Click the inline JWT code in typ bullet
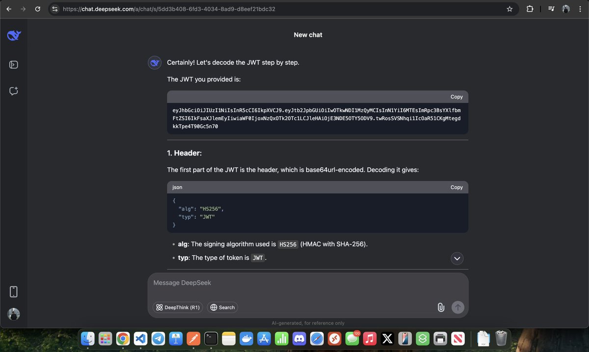 (x=258, y=258)
